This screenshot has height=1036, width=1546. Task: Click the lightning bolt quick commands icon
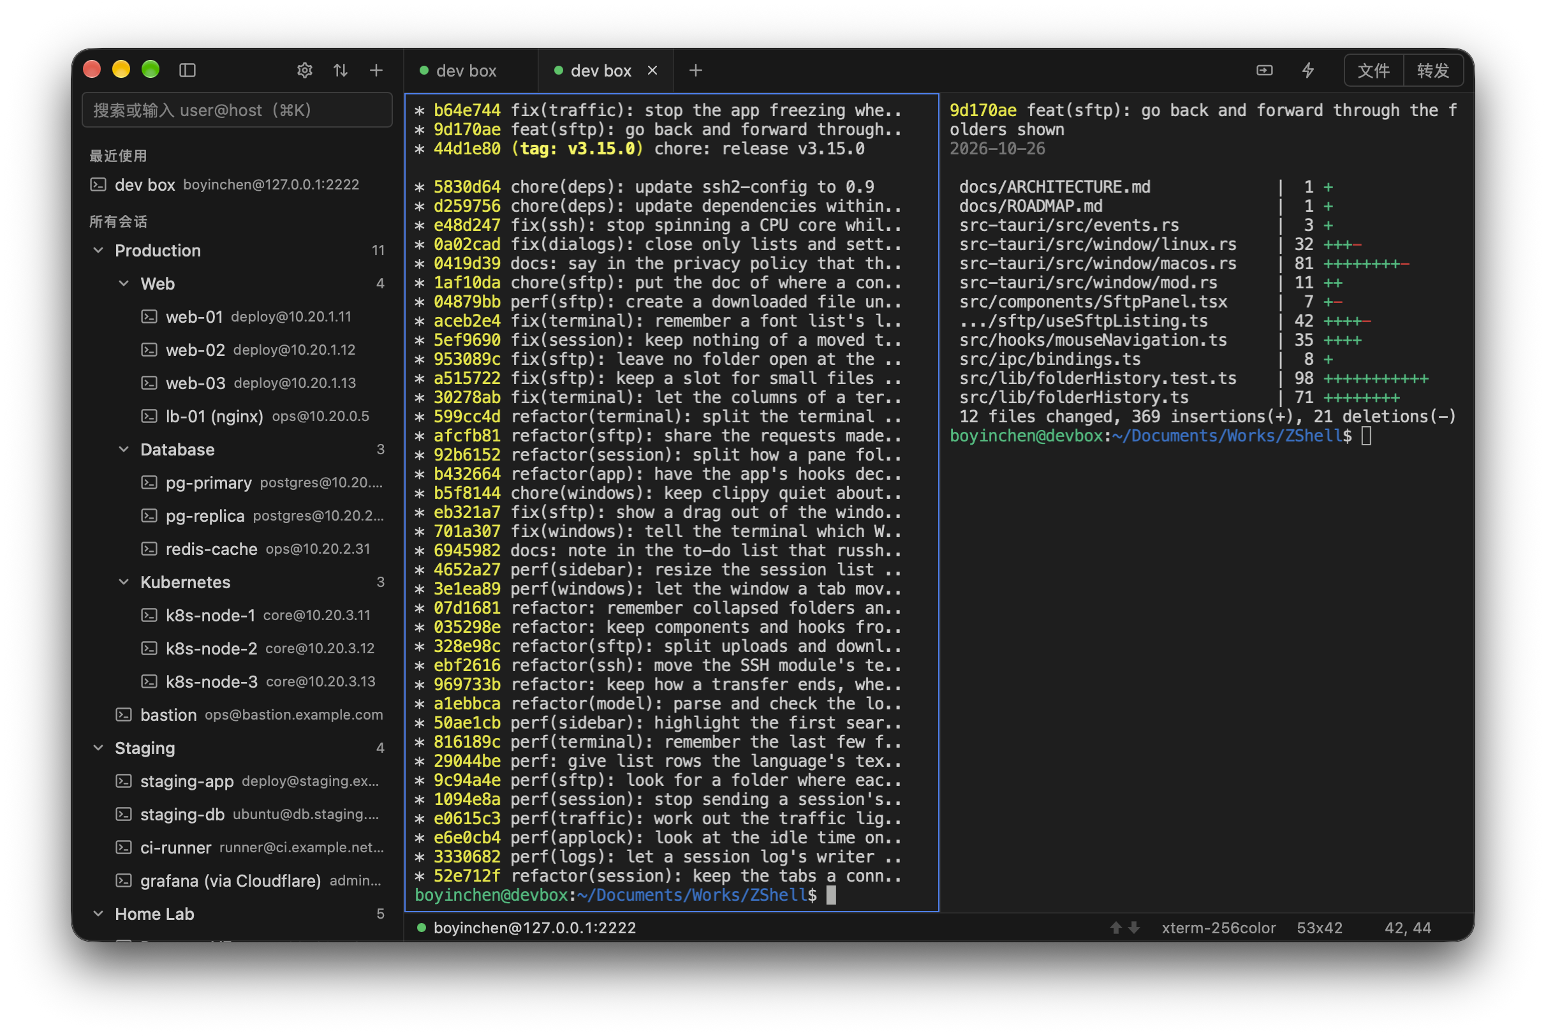pos(1307,70)
